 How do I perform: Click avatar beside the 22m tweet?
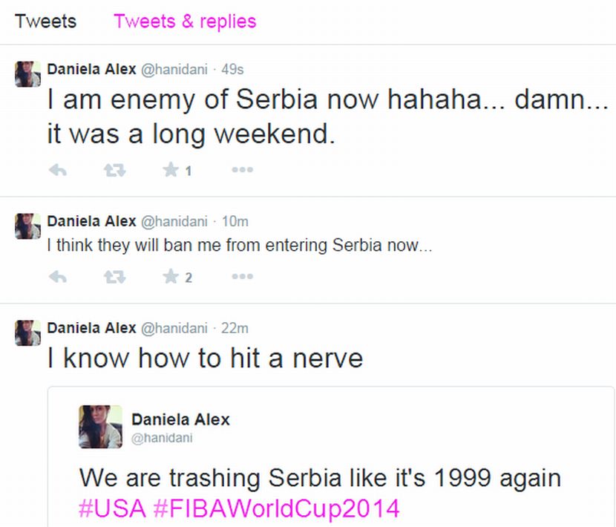click(27, 333)
